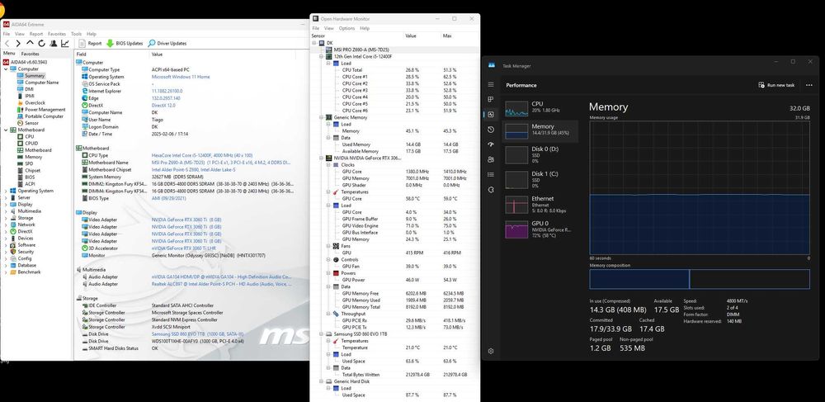This screenshot has width=825, height=402.
Task: Check BIOS Updates in AIDA64 toolbar
Action: coord(125,43)
